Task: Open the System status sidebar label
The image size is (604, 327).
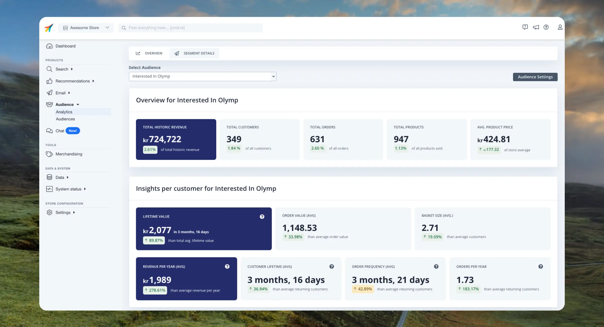Action: click(x=68, y=189)
